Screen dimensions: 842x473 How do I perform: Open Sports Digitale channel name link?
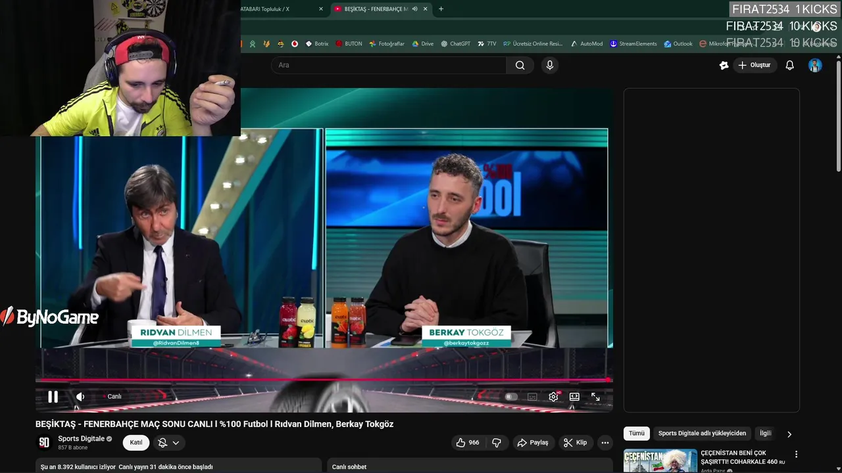(x=81, y=439)
